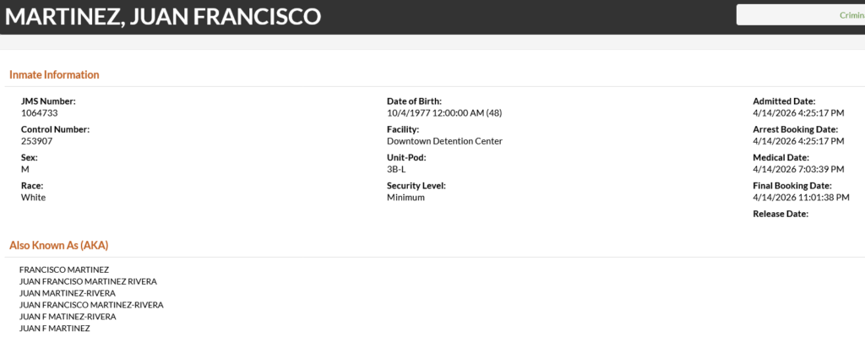The width and height of the screenshot is (865, 343).
Task: Click the alias JUAN FRANCISO MARTINEZ RIVERA
Action: click(x=88, y=281)
